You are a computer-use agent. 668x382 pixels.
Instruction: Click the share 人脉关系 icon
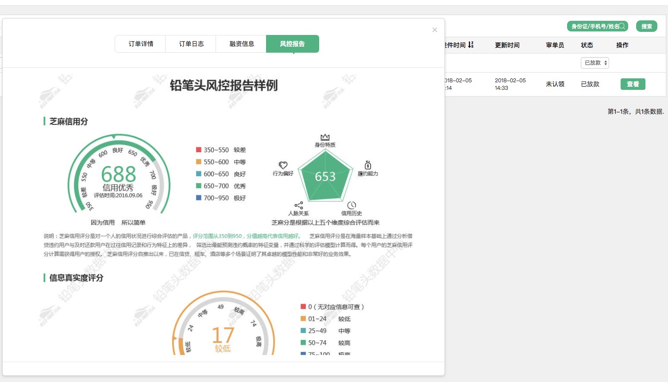click(x=299, y=205)
